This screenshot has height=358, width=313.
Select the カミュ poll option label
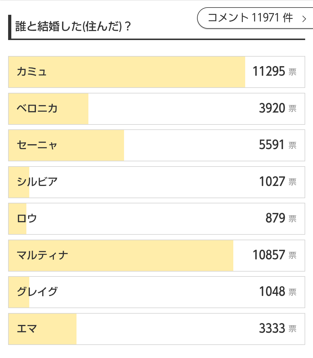click(x=32, y=72)
